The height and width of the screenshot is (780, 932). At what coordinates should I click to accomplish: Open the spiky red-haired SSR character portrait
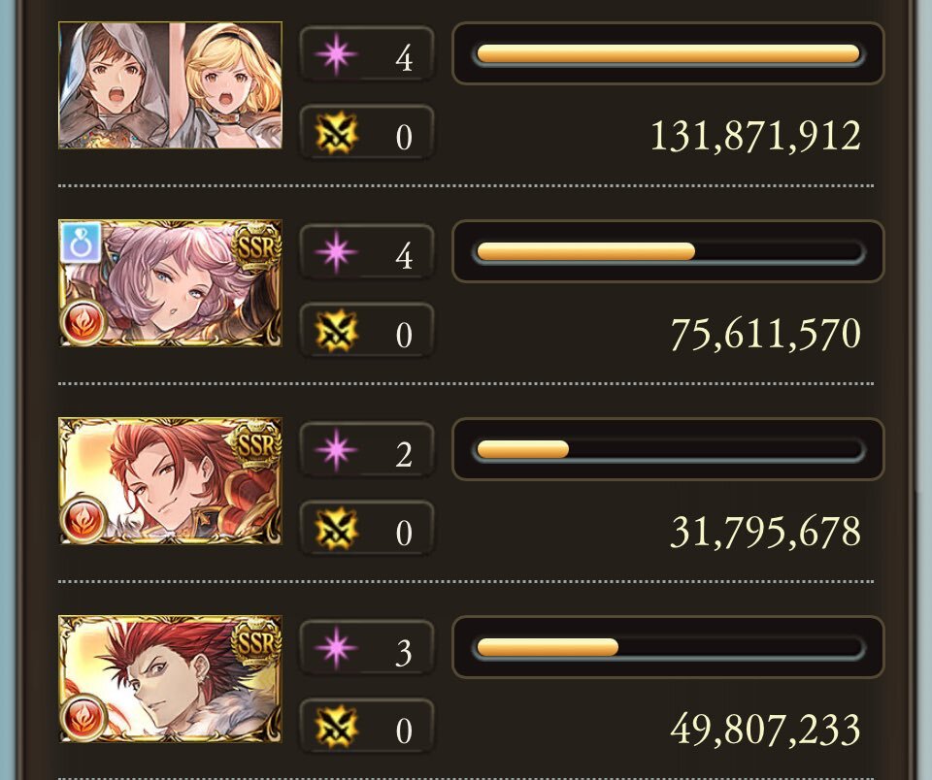pyautogui.click(x=170, y=678)
